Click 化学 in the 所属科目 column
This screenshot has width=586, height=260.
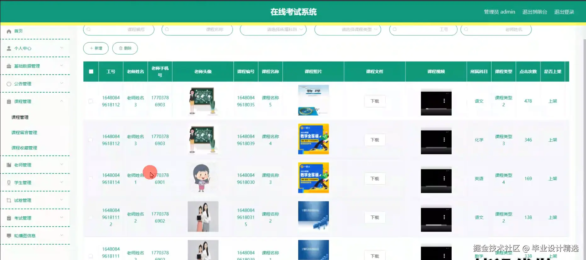[x=479, y=140]
